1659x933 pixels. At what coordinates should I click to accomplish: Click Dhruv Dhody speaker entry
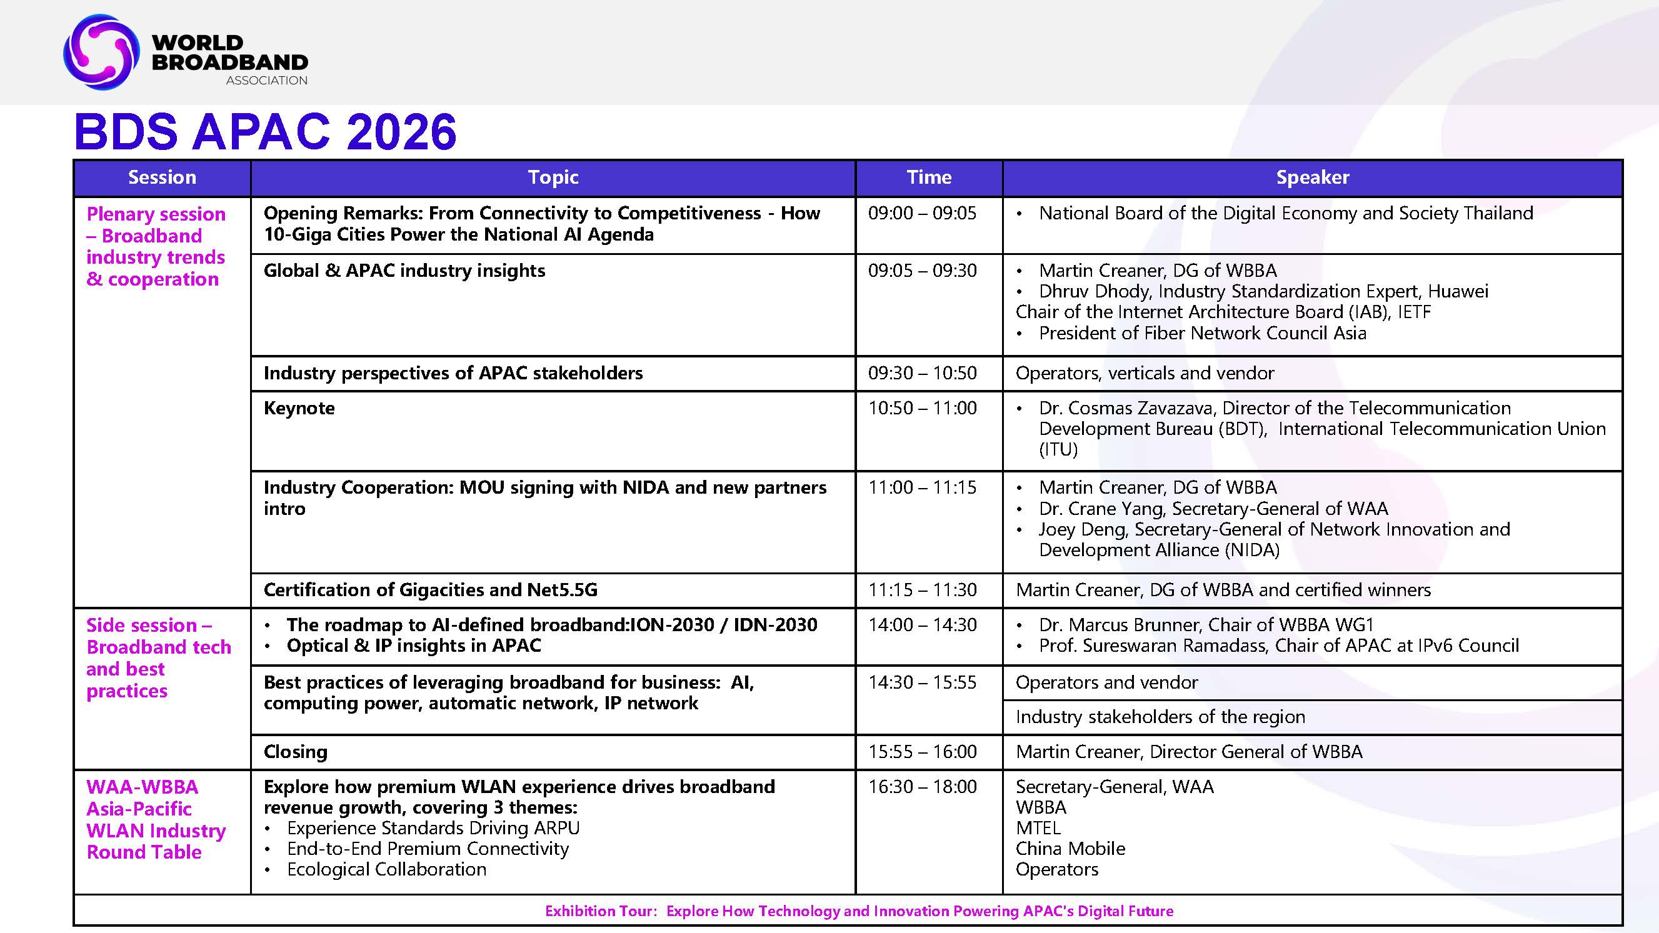pos(1263,291)
